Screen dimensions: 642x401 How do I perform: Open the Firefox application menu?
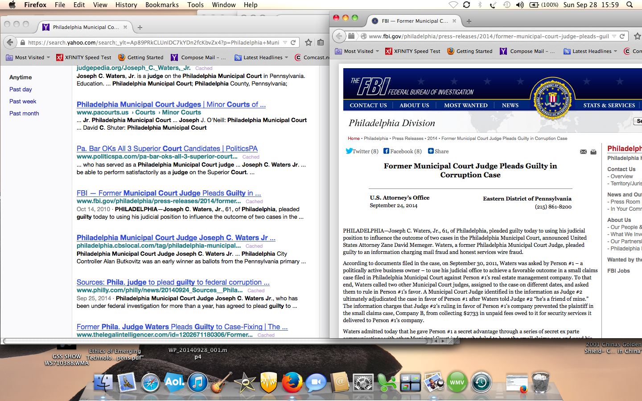pos(35,4)
